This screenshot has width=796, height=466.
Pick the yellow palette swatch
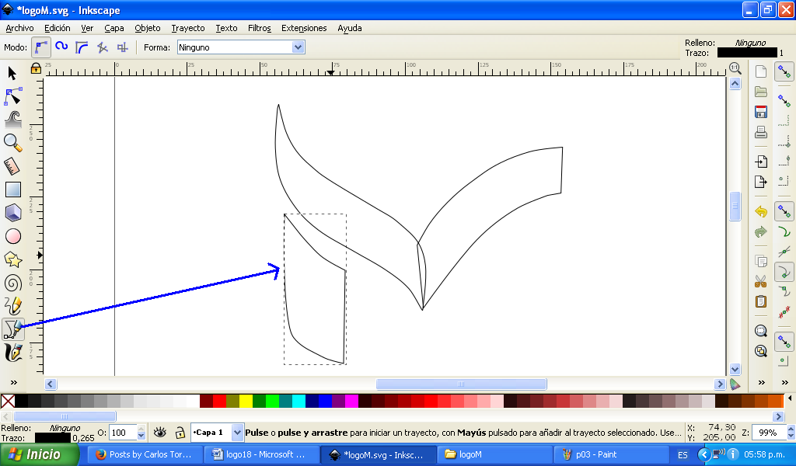coord(246,402)
